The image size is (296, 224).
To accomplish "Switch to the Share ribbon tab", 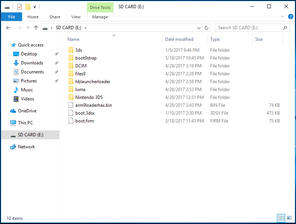I will tap(55, 17).
